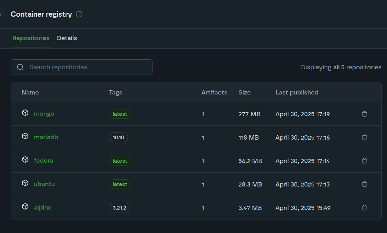Open the mongo repository link
387x233 pixels.
tap(44, 113)
